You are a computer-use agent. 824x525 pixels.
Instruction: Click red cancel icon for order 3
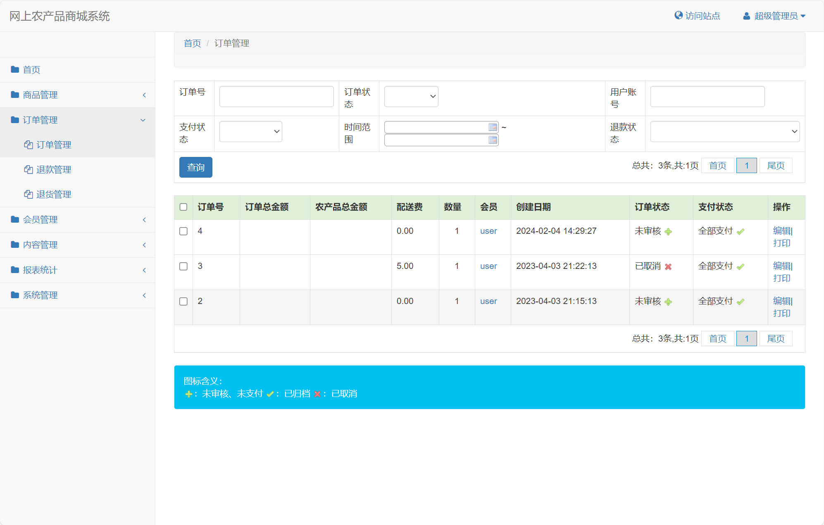(x=668, y=267)
